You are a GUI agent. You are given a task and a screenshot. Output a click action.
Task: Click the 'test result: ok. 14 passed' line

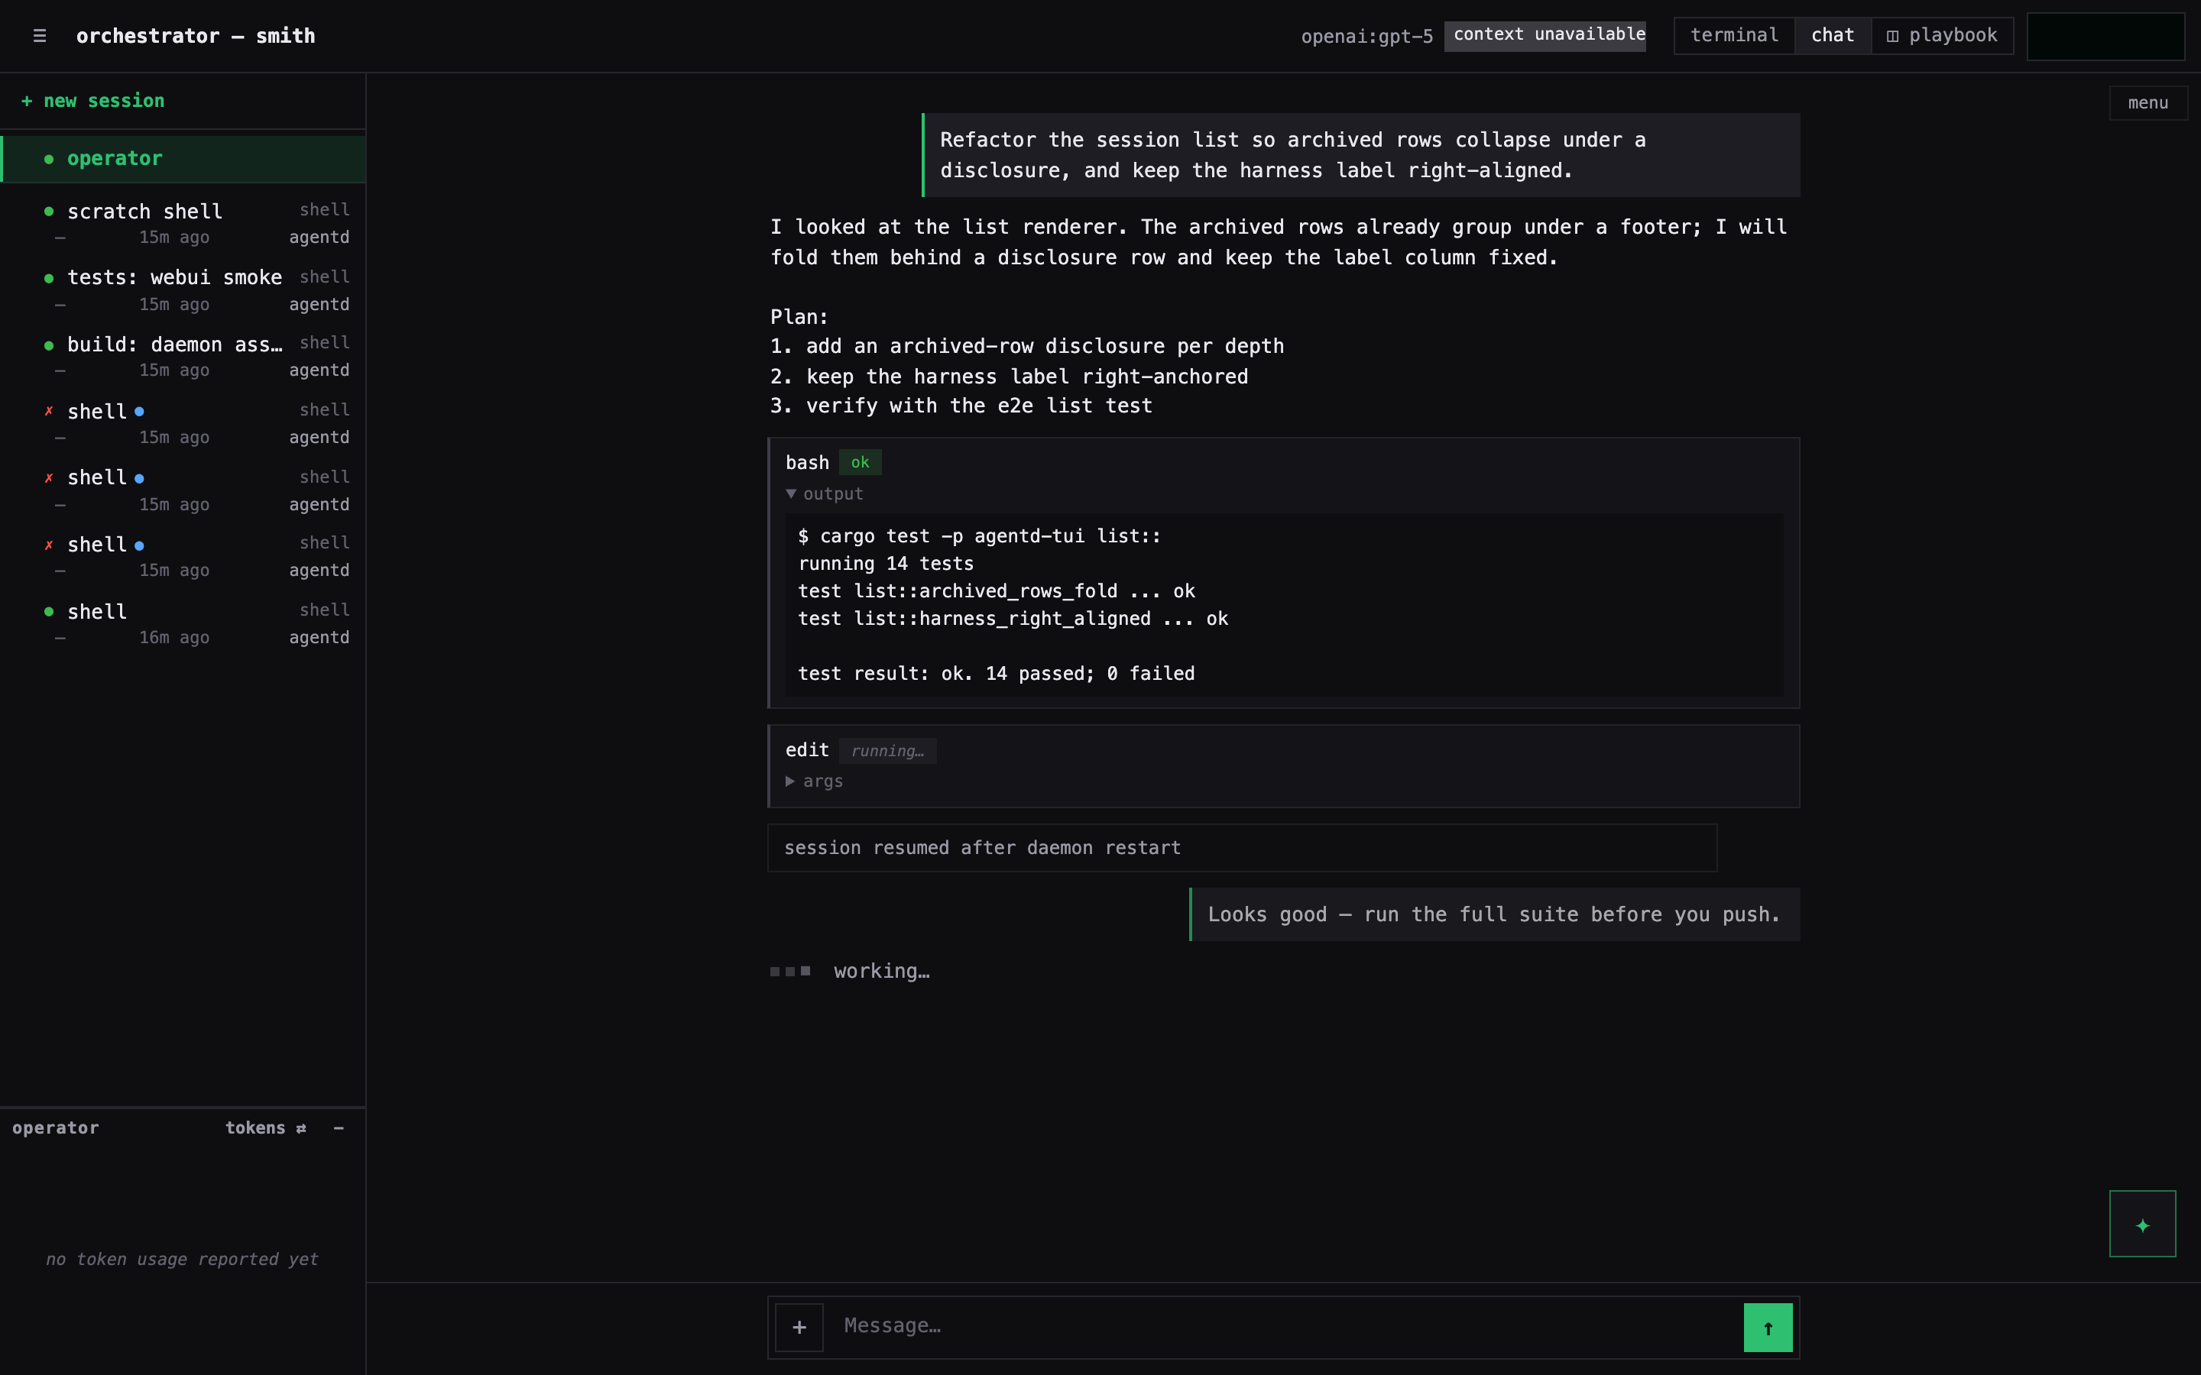point(996,674)
